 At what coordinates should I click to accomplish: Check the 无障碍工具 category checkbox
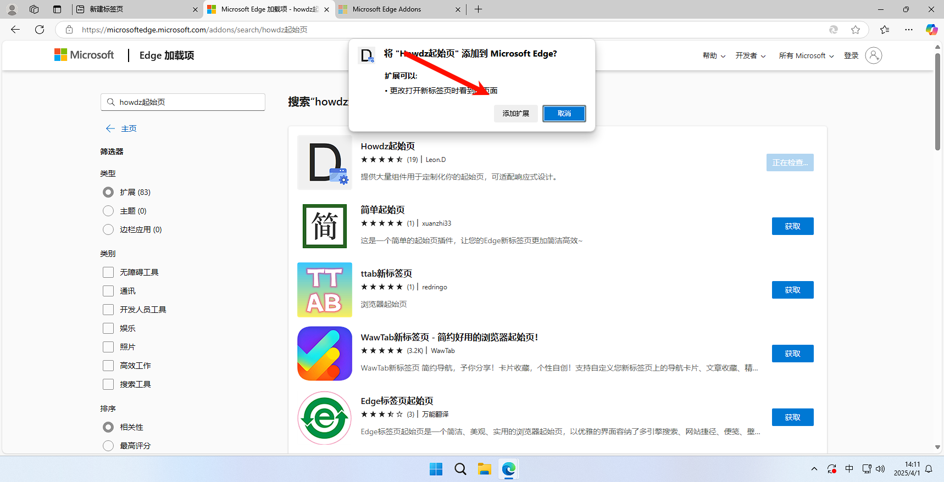pyautogui.click(x=108, y=272)
